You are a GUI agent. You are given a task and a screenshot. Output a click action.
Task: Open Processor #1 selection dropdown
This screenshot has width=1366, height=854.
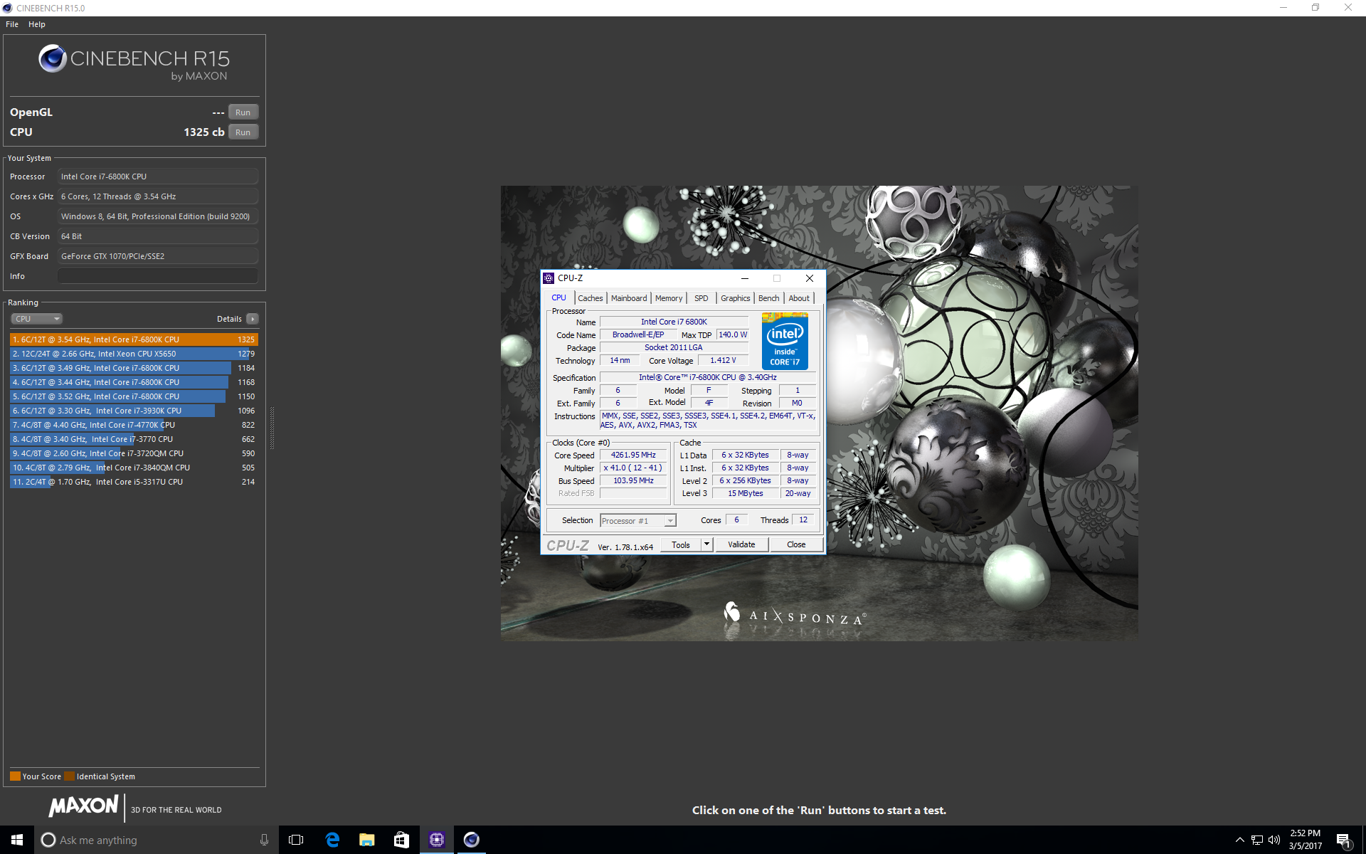(637, 521)
